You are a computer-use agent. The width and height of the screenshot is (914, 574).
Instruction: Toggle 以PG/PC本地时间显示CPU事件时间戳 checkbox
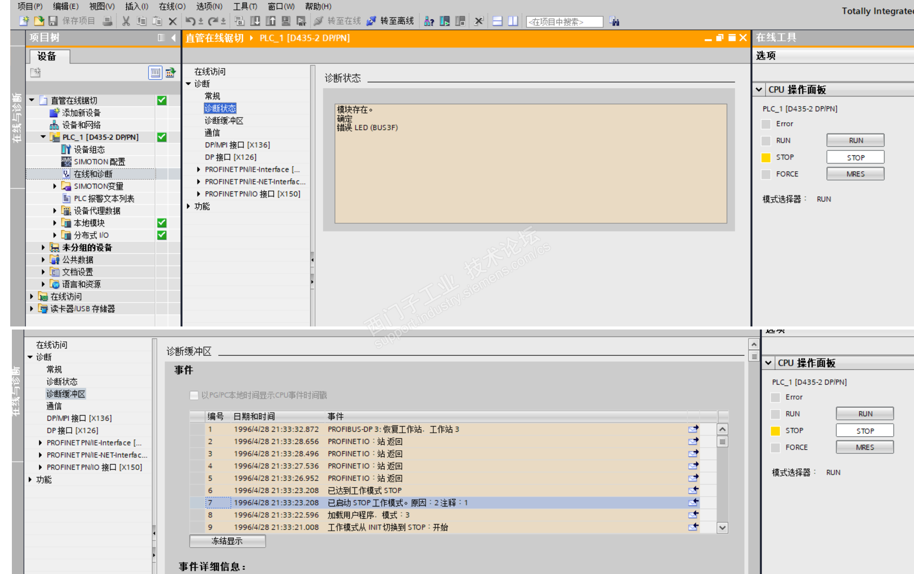coord(194,396)
